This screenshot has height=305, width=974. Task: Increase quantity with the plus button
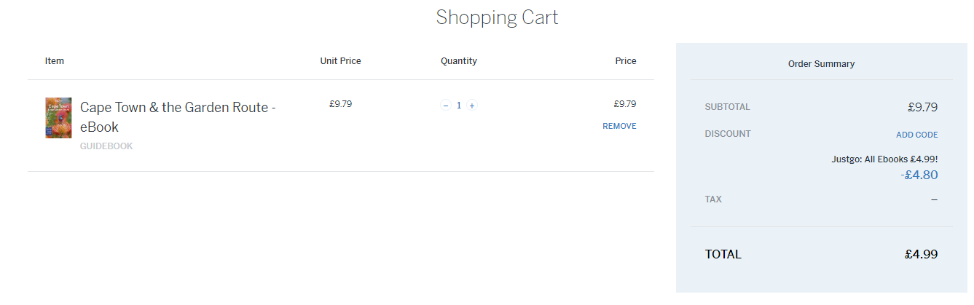pos(472,106)
